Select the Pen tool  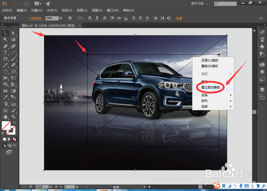[5, 46]
